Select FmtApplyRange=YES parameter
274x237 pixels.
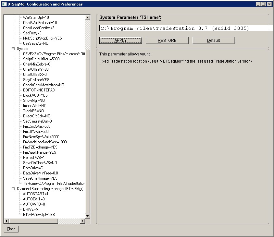[x=40, y=152]
